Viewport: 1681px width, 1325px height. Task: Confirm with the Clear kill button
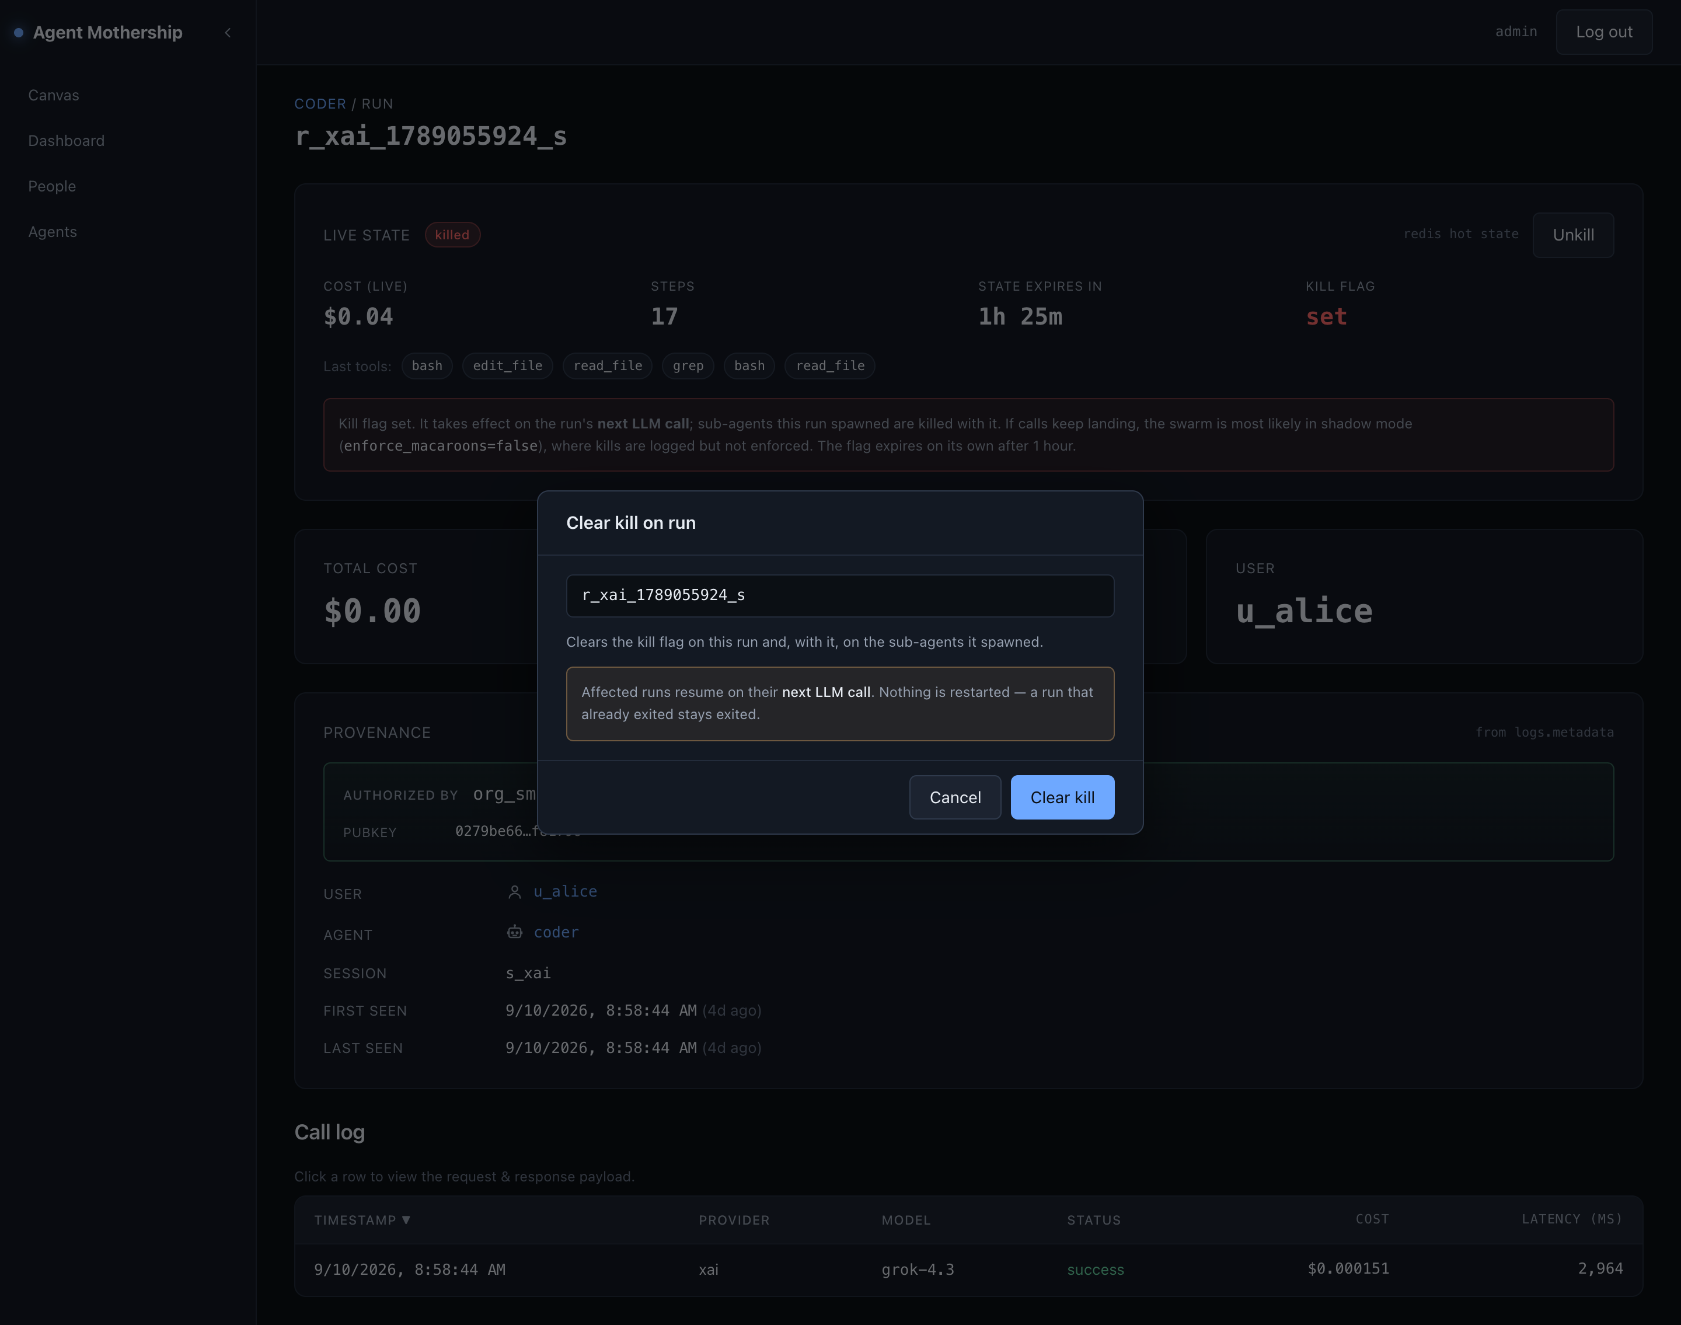point(1062,797)
